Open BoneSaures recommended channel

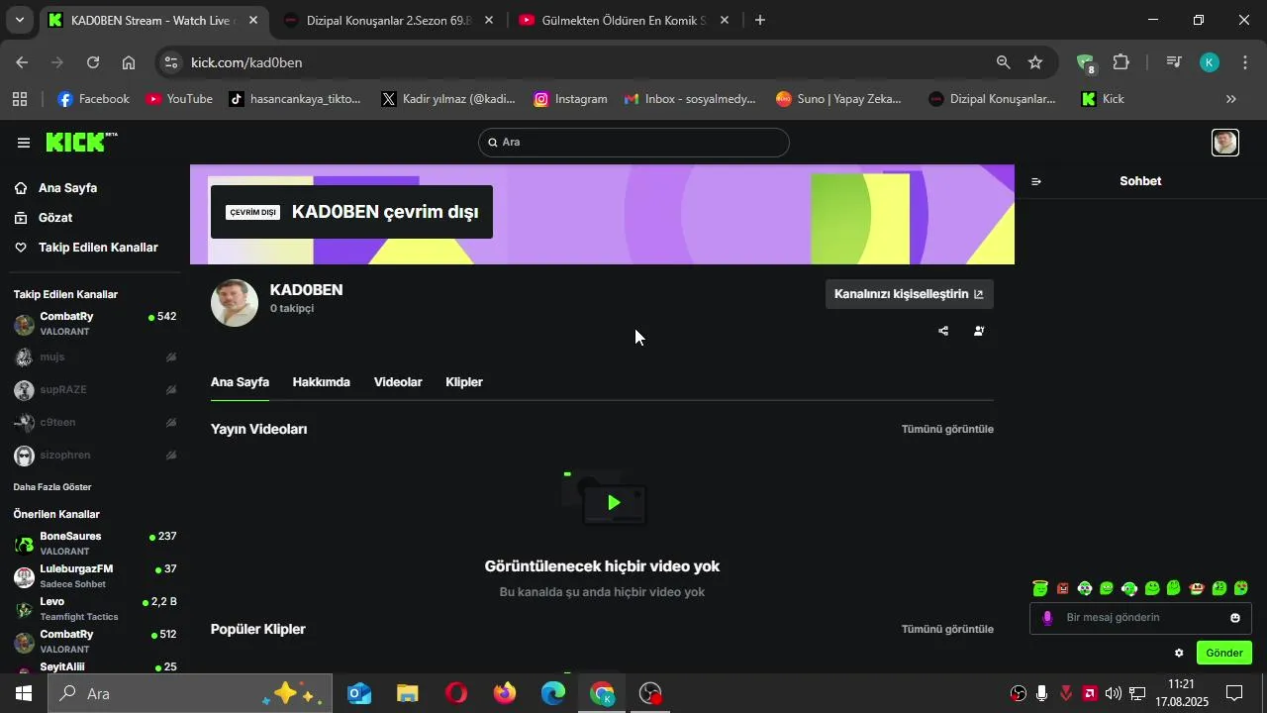(95, 543)
